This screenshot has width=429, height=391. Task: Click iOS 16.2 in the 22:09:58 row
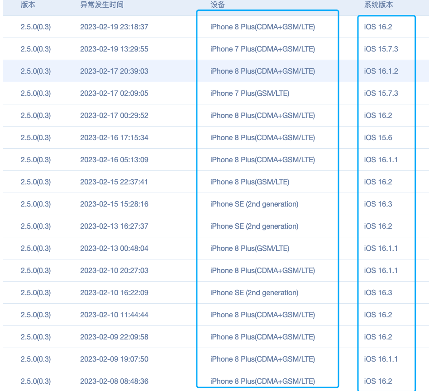point(378,337)
